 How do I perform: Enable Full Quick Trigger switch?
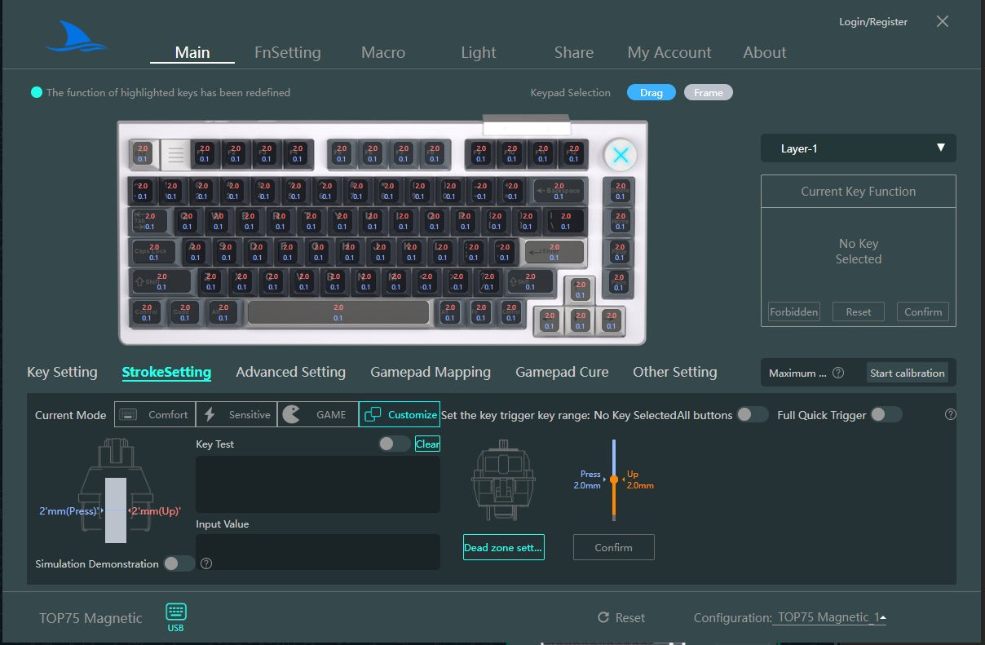coord(886,414)
